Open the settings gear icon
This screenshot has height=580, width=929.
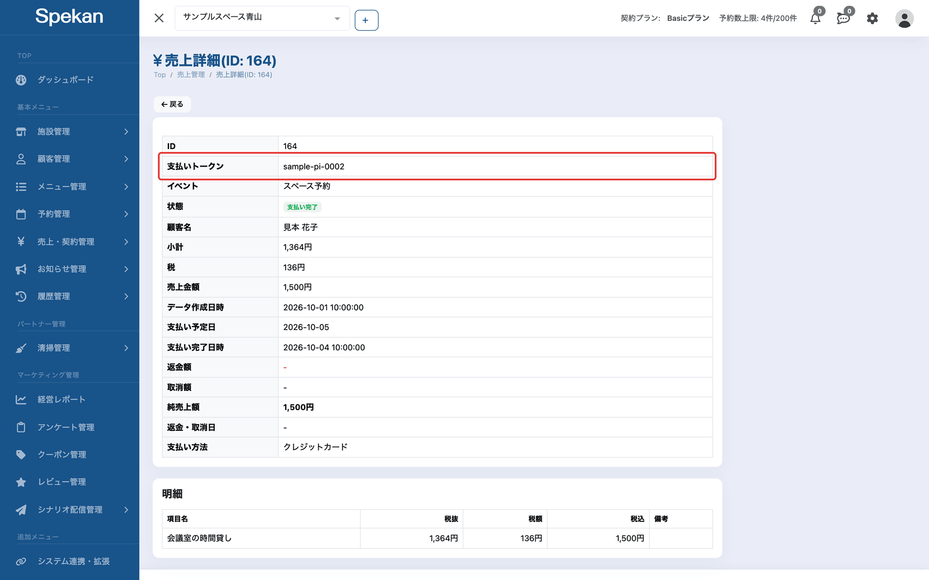pyautogui.click(x=872, y=19)
